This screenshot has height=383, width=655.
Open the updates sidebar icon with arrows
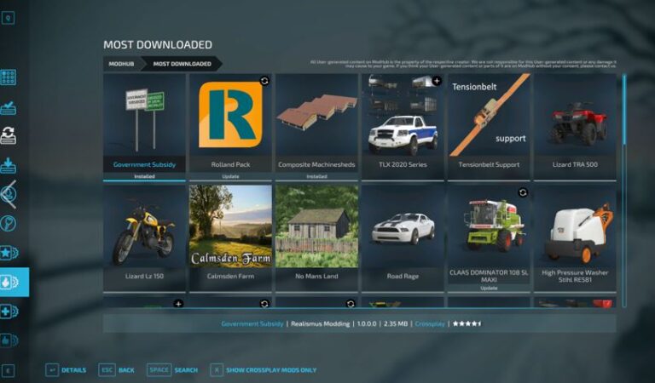tap(9, 135)
